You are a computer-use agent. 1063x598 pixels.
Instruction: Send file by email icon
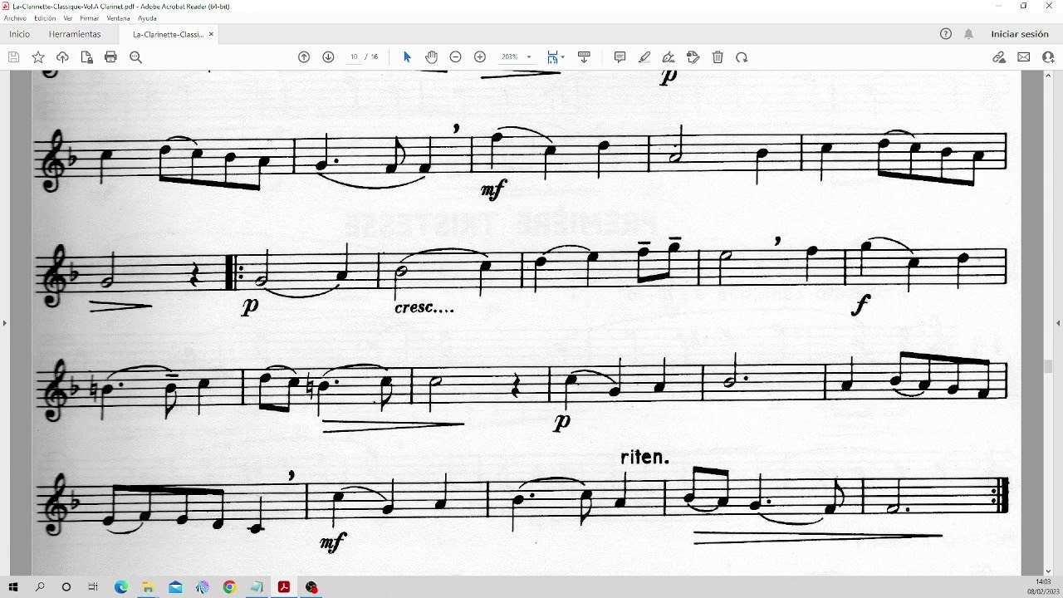pos(1024,57)
